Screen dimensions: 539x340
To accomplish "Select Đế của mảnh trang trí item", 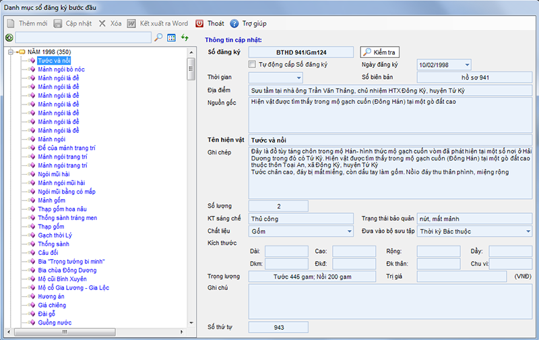I will 67,148.
